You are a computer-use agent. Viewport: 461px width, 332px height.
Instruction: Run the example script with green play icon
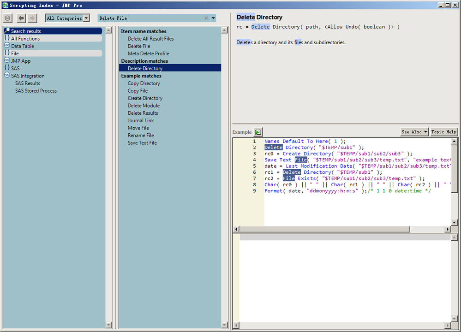point(258,132)
